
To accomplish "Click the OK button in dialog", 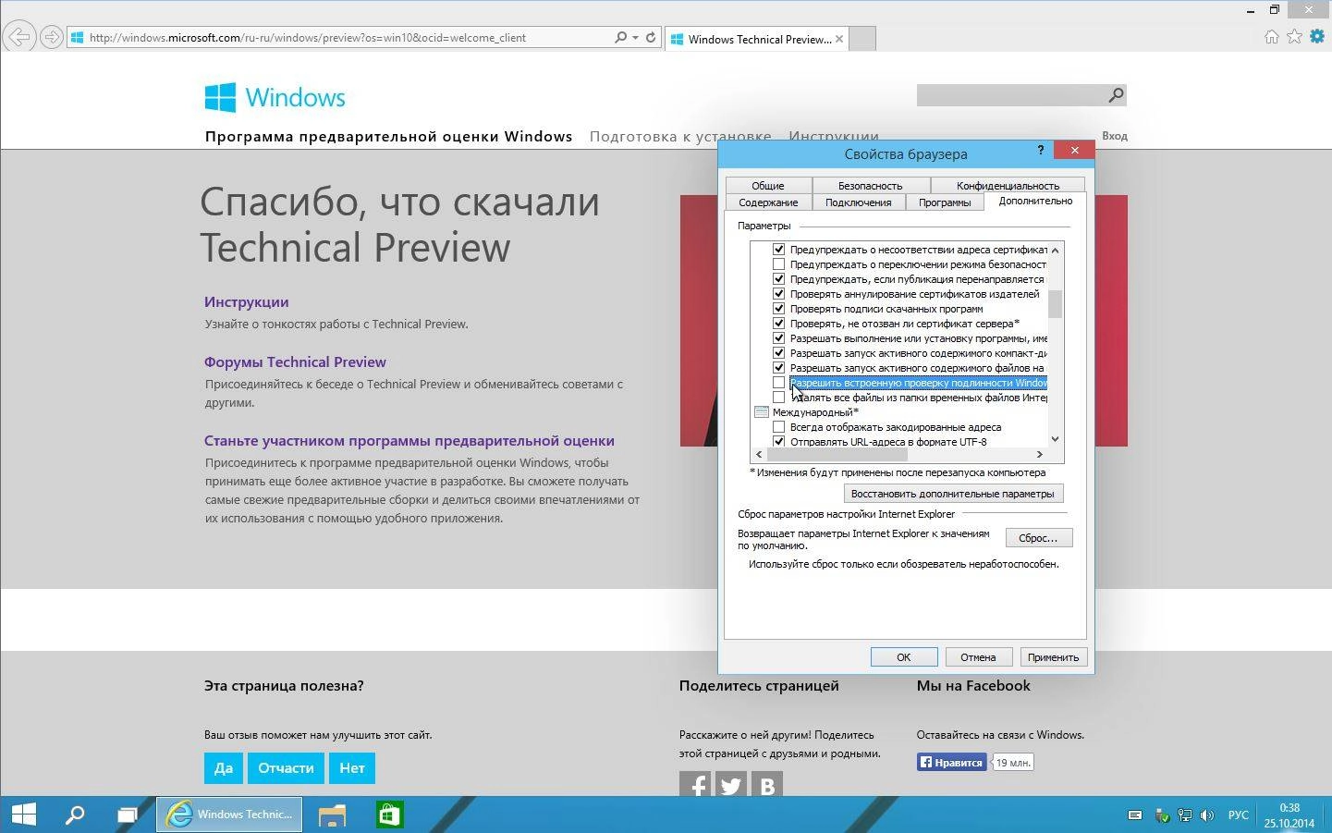I will coord(904,657).
